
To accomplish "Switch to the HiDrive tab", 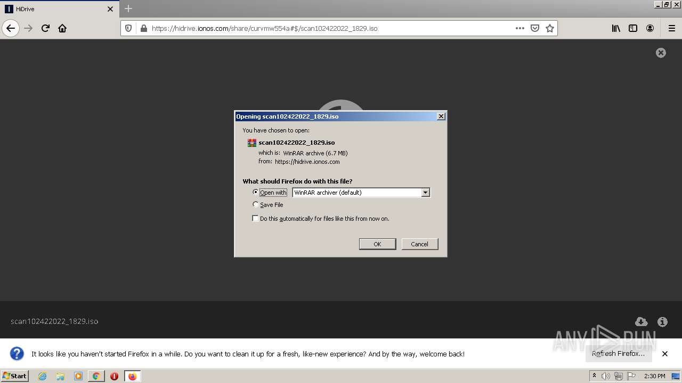I will point(60,9).
